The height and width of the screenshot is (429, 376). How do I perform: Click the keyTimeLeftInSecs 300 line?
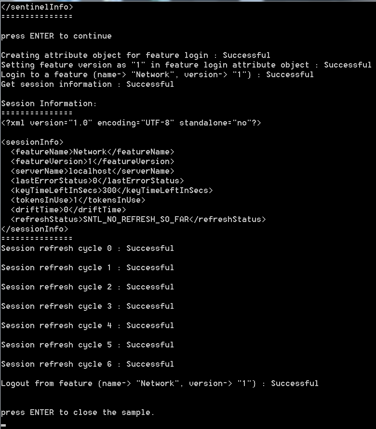pyautogui.click(x=111, y=190)
